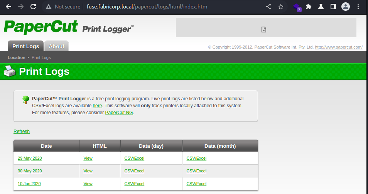Click the printer icon beside Print Logs heading
Screen dimensions: 368x194
coord(10,71)
